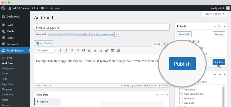Switch to Visual editor tab

point(157,44)
